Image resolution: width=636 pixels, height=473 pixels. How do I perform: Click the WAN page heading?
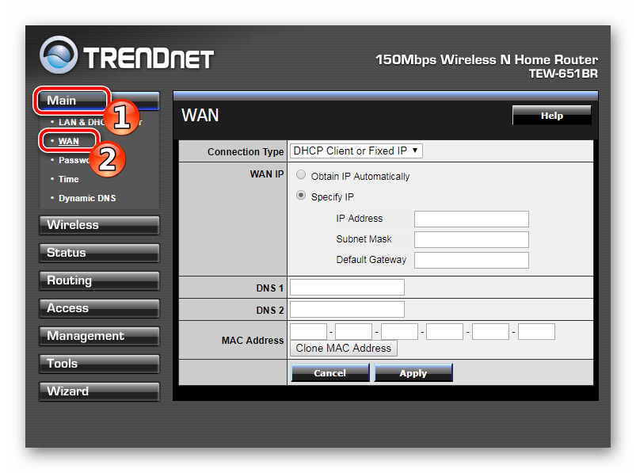point(200,115)
